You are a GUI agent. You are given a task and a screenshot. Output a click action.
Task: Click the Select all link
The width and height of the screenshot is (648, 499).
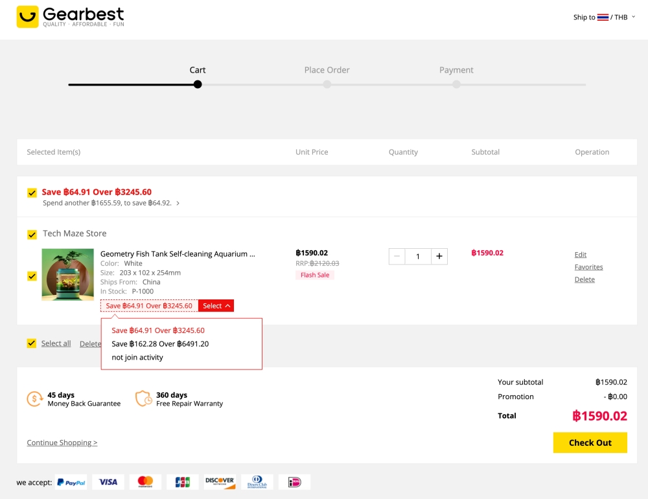click(x=56, y=343)
